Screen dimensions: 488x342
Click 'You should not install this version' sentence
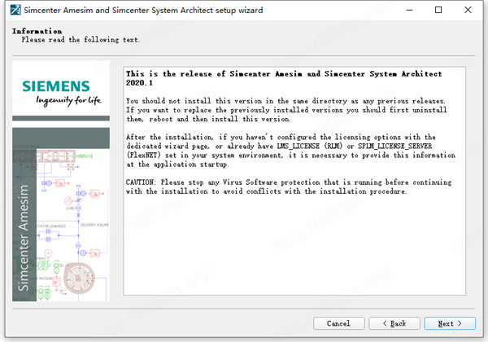coord(285,101)
